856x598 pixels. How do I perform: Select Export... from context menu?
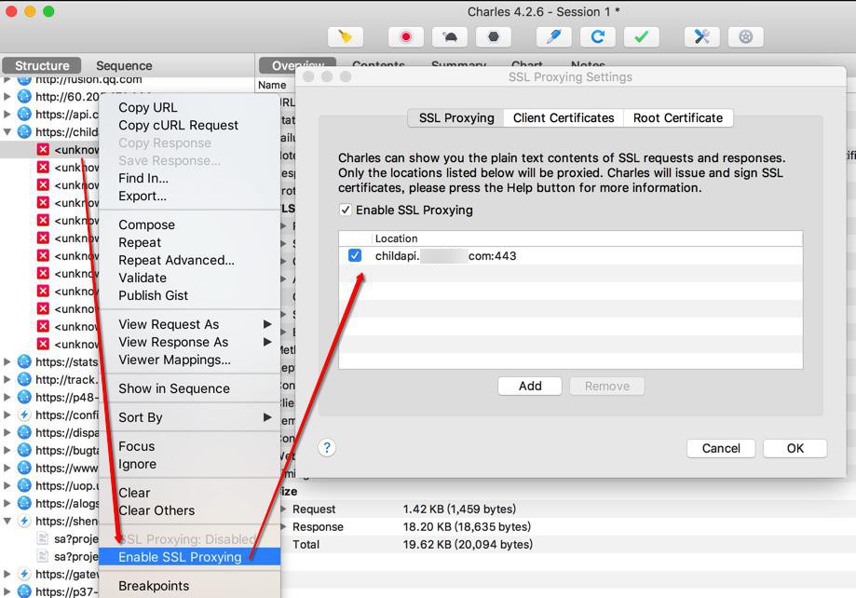190,196
